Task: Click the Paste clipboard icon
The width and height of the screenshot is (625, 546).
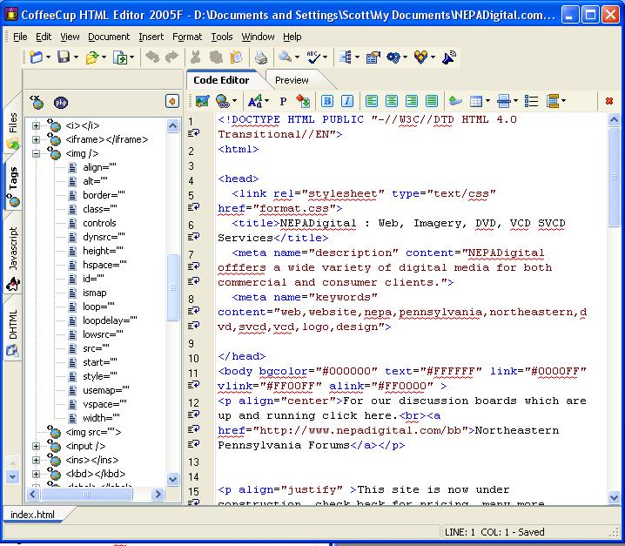Action: [x=237, y=57]
